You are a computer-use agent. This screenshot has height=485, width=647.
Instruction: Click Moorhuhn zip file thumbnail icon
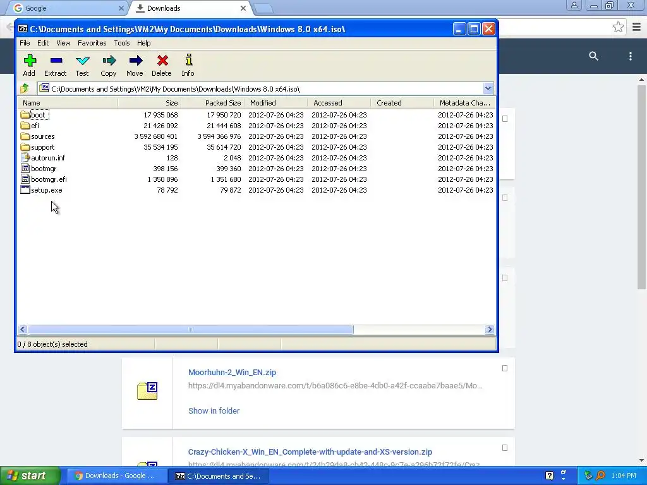147,390
